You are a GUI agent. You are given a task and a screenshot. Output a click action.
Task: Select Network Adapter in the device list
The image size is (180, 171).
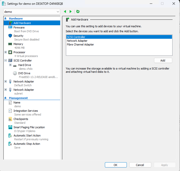[x=119, y=41]
